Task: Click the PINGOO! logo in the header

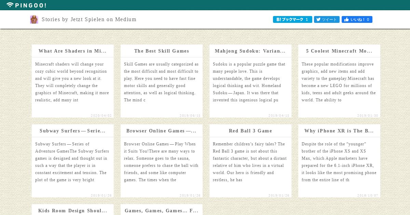Action: pyautogui.click(x=26, y=5)
